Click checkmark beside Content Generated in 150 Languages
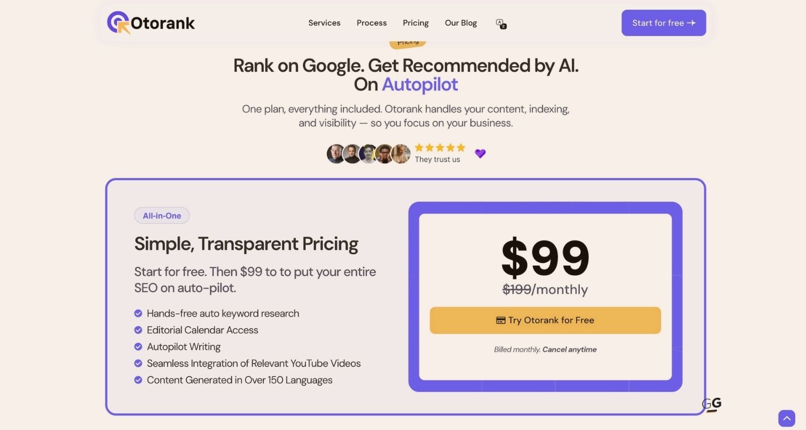Image resolution: width=806 pixels, height=430 pixels. click(138, 380)
